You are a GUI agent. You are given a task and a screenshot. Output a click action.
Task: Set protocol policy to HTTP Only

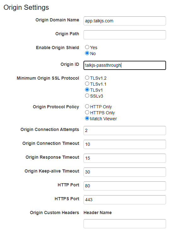pyautogui.click(x=87, y=106)
